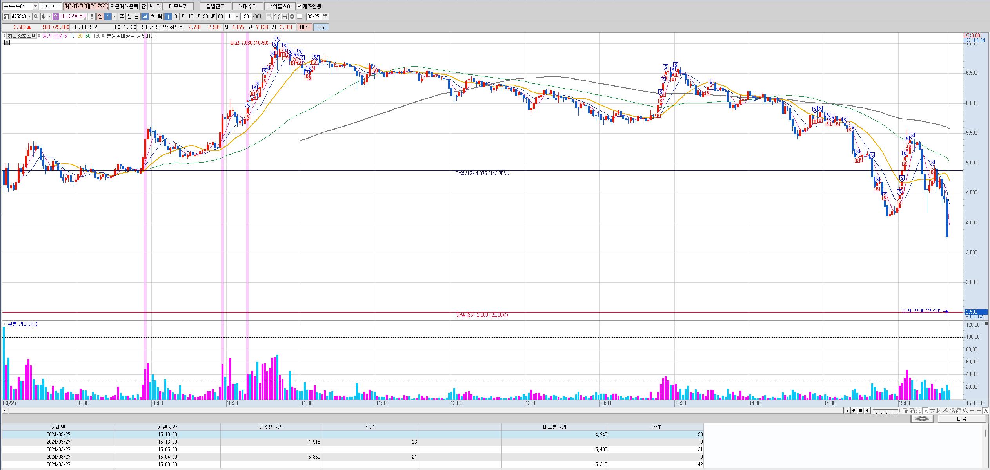Open the chart settings gear icon
Image resolution: width=990 pixels, height=470 pixels.
pyautogui.click(x=292, y=16)
